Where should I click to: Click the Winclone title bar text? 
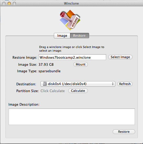tap(71, 3)
